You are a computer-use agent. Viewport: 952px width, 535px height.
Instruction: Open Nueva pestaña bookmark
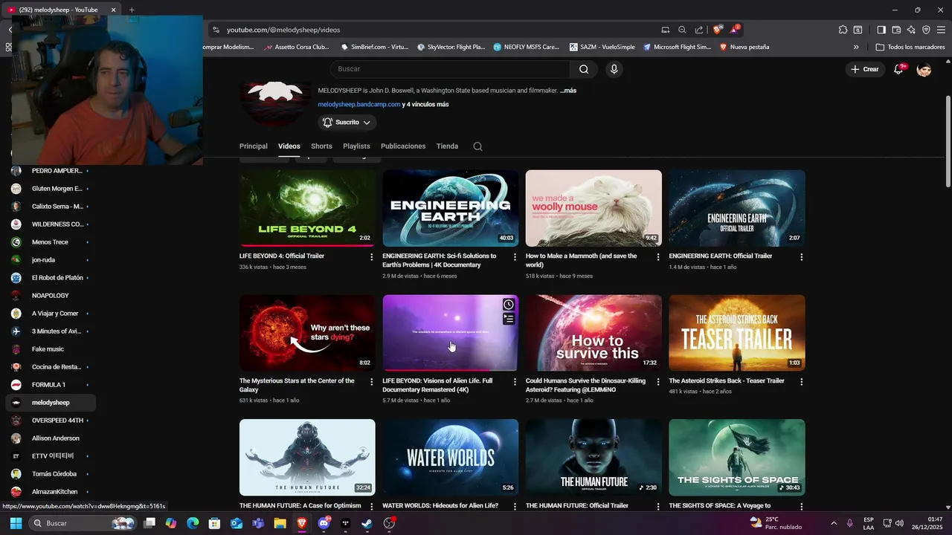744,47
